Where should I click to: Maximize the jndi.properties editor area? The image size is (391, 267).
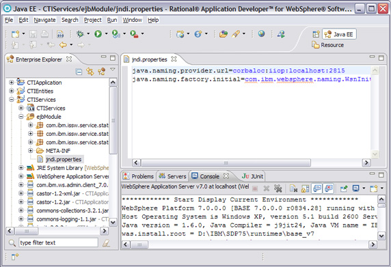click(x=381, y=58)
